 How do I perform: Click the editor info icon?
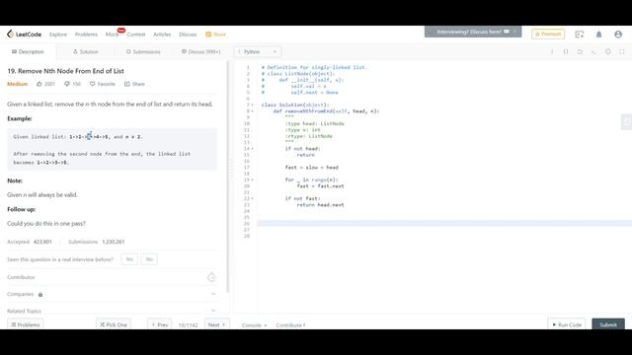point(552,51)
